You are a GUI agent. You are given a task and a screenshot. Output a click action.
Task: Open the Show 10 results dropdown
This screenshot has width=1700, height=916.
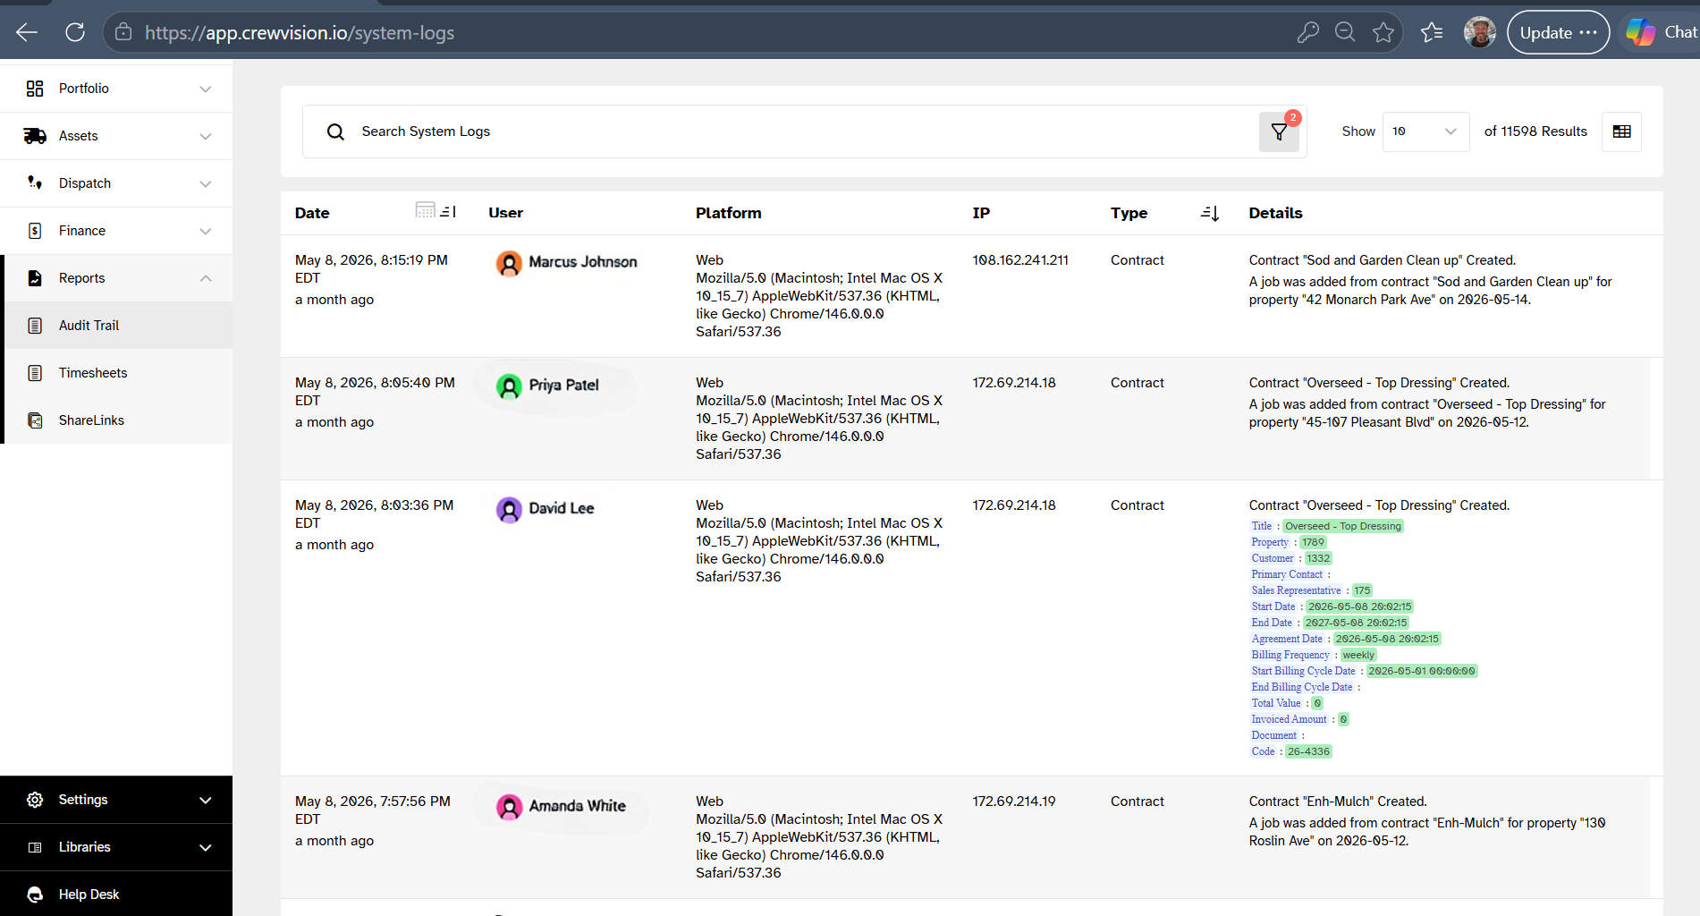[1425, 131]
